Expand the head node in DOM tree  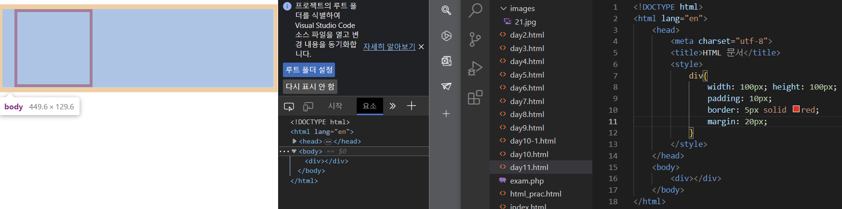tap(294, 141)
